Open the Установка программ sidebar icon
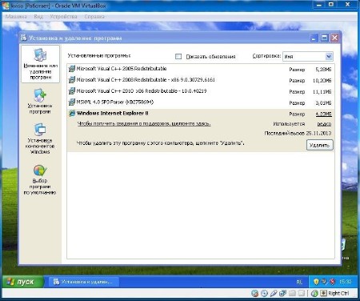Viewport: 360px width, 301px height. coord(40,95)
